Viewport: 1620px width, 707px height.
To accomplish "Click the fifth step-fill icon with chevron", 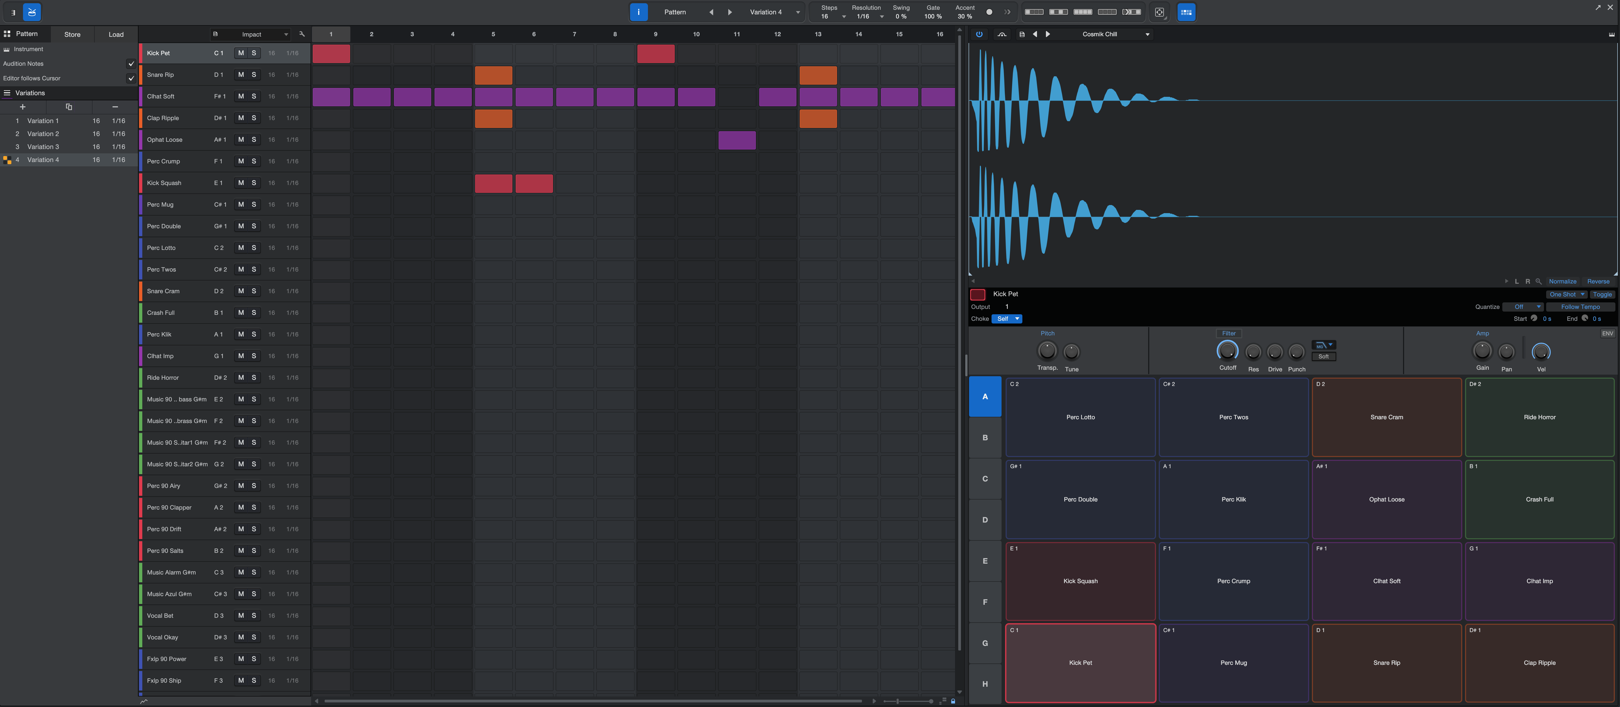I will pos(1131,12).
